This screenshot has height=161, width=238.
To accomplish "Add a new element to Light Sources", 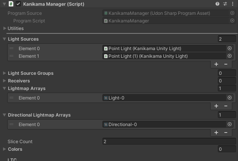I will tap(216, 64).
